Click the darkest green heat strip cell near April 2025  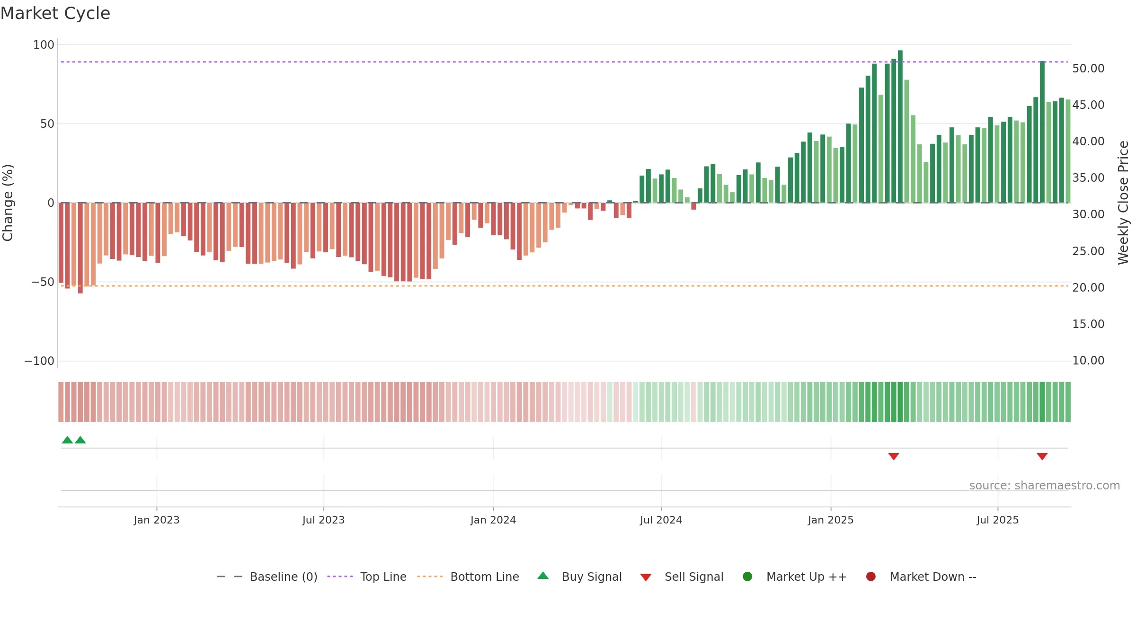point(900,402)
